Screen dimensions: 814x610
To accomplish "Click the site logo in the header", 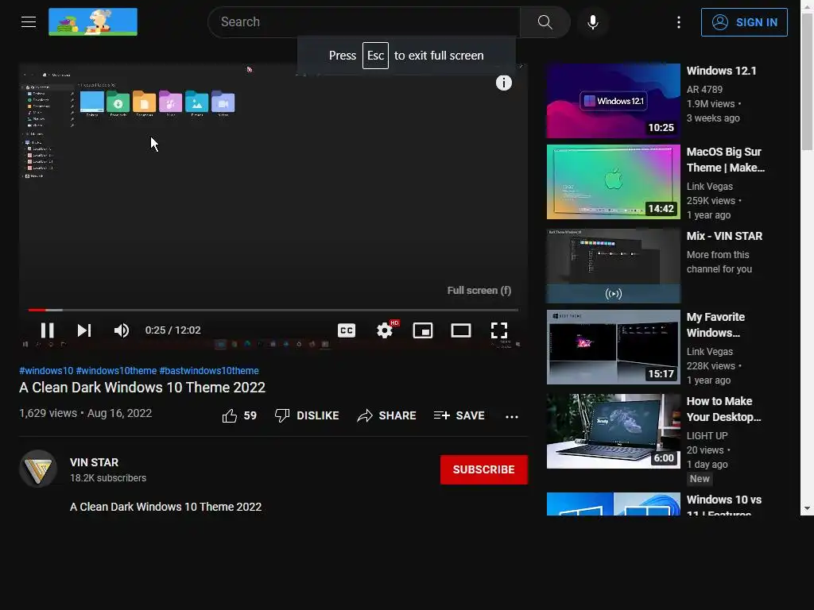I will [x=93, y=21].
